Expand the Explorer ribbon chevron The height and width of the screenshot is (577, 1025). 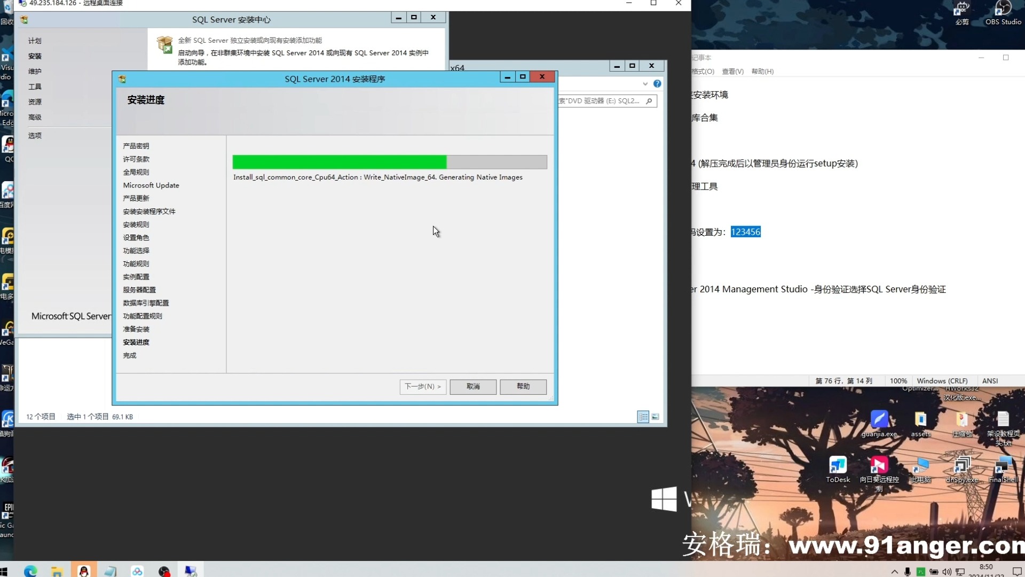[645, 84]
